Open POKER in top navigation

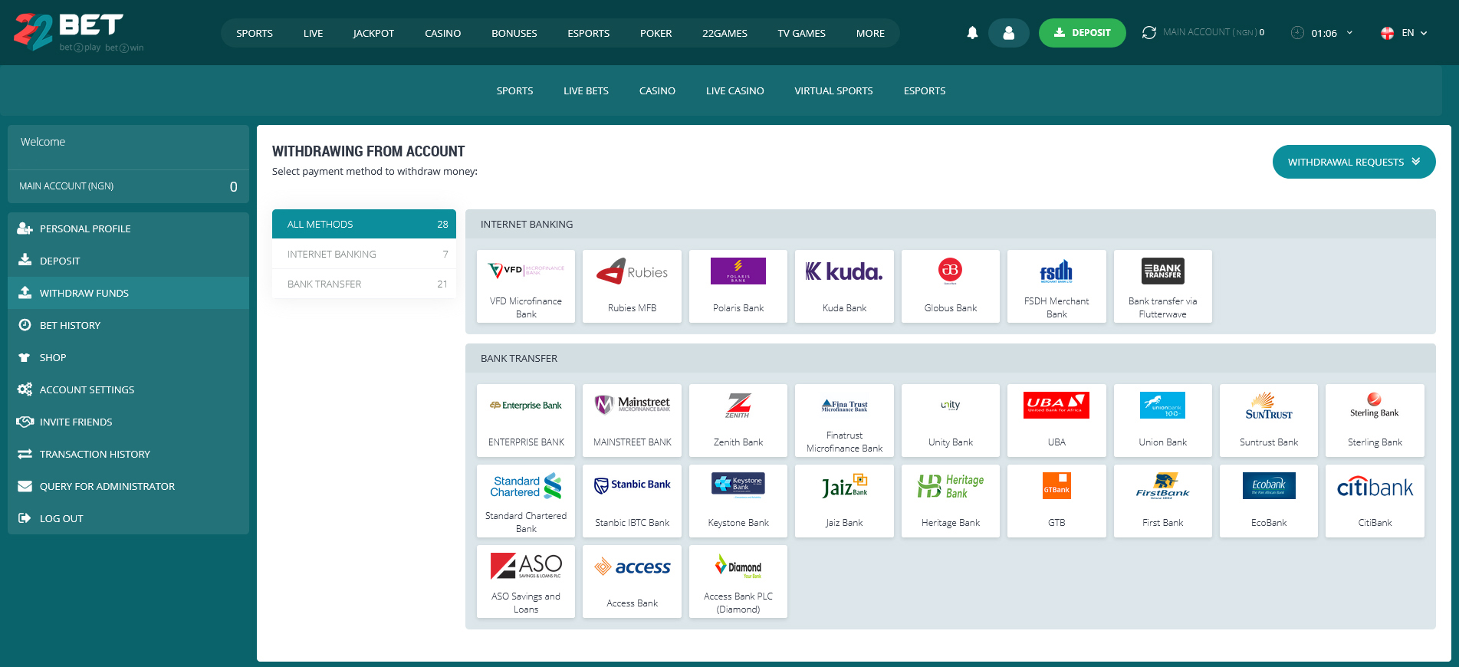coord(656,33)
